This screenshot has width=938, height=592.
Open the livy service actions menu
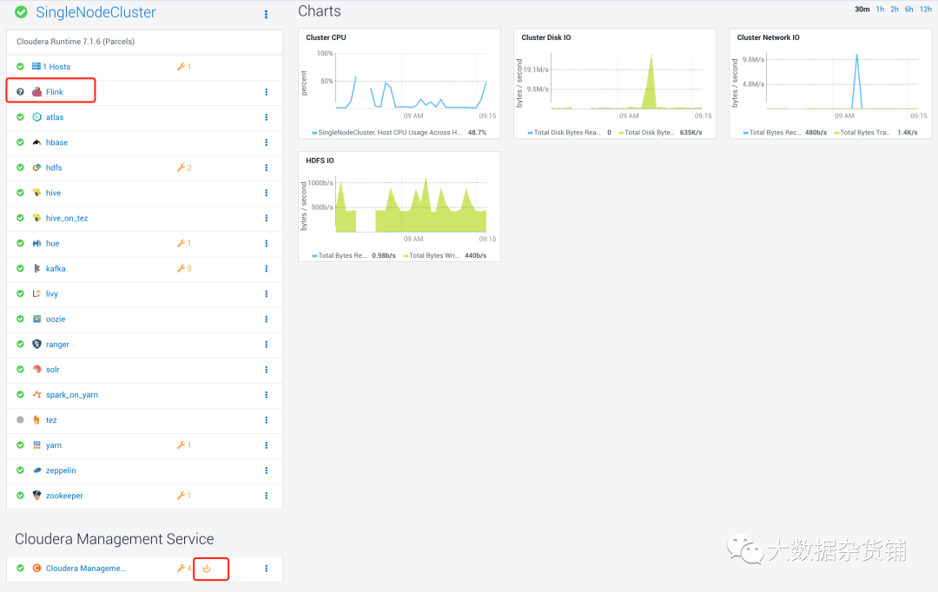click(x=267, y=293)
